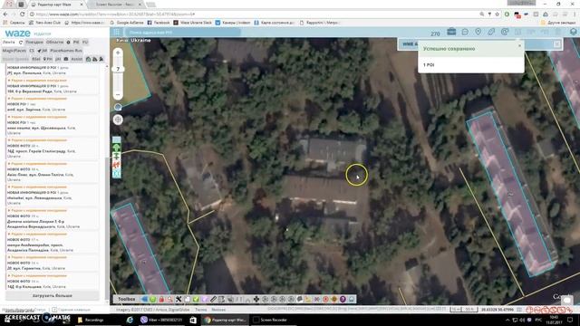580x326 pixels.
Task: Open the crossed wrench tools icon in Toolbox
Action: click(x=179, y=299)
